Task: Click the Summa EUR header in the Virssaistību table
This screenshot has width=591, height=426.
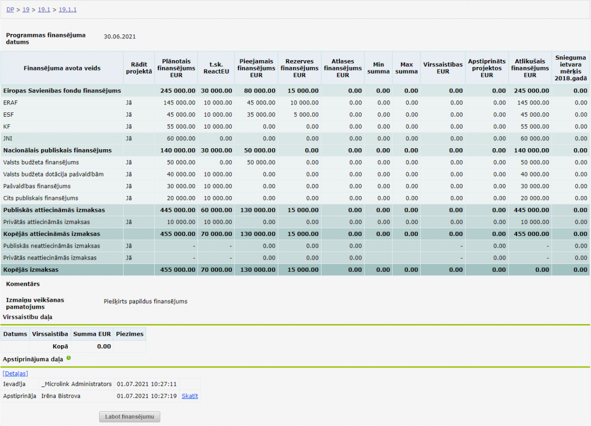Action: coord(92,334)
